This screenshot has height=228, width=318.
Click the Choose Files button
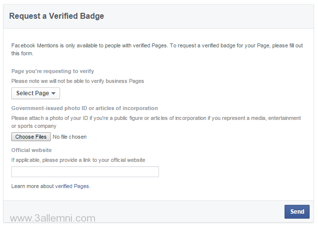(x=31, y=137)
